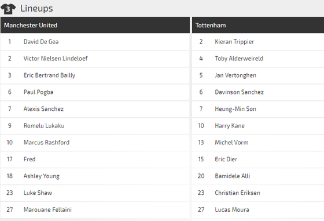The width and height of the screenshot is (324, 221).
Task: Open Victor Nielsen Lindeloef's profile
Action: tap(56, 59)
